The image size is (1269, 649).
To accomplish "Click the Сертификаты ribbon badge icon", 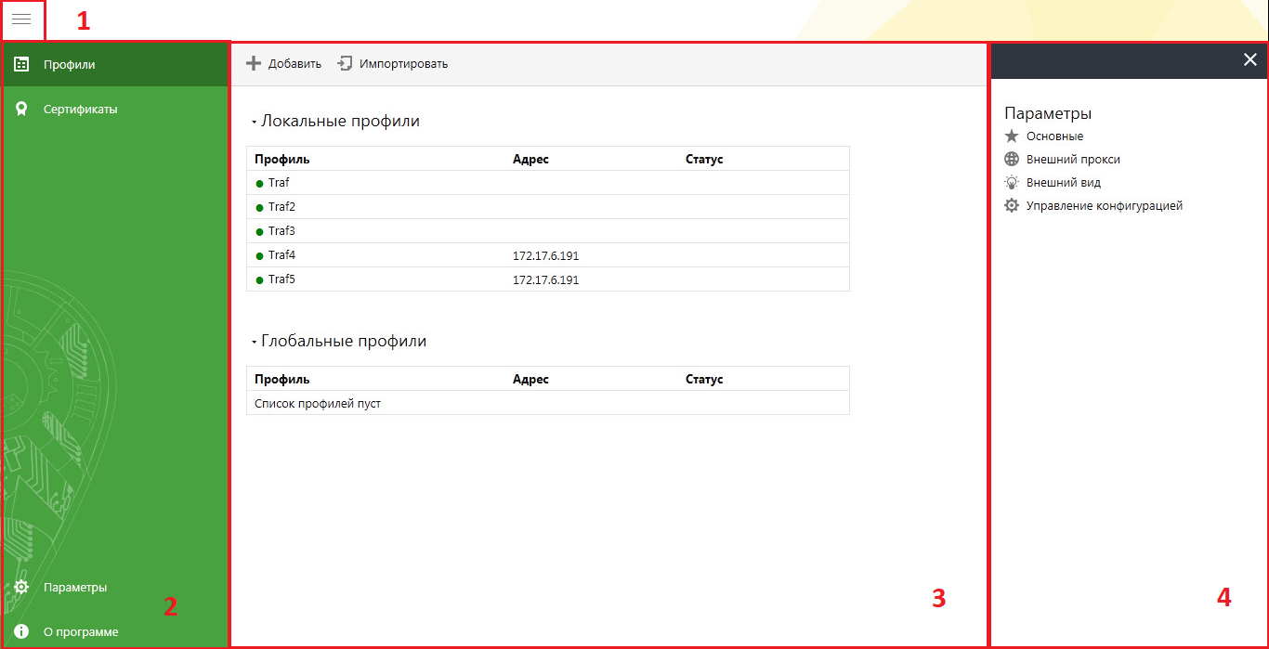I will tap(21, 110).
